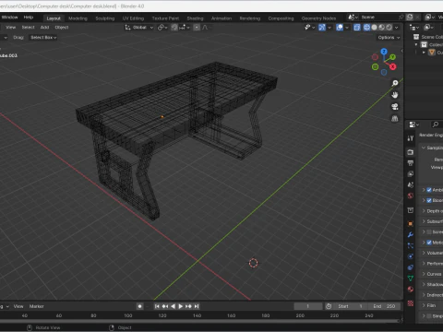Open the Material properties tab icon
The width and height of the screenshot is (443, 332).
coord(411,290)
